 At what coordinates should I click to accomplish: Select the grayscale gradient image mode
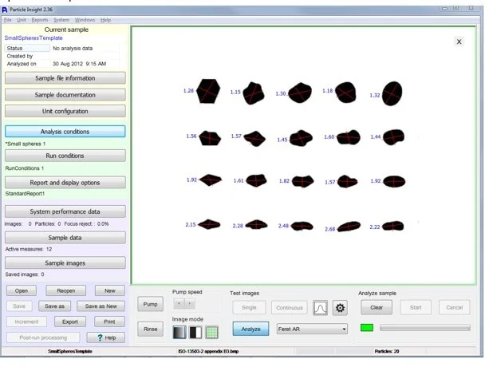179,332
